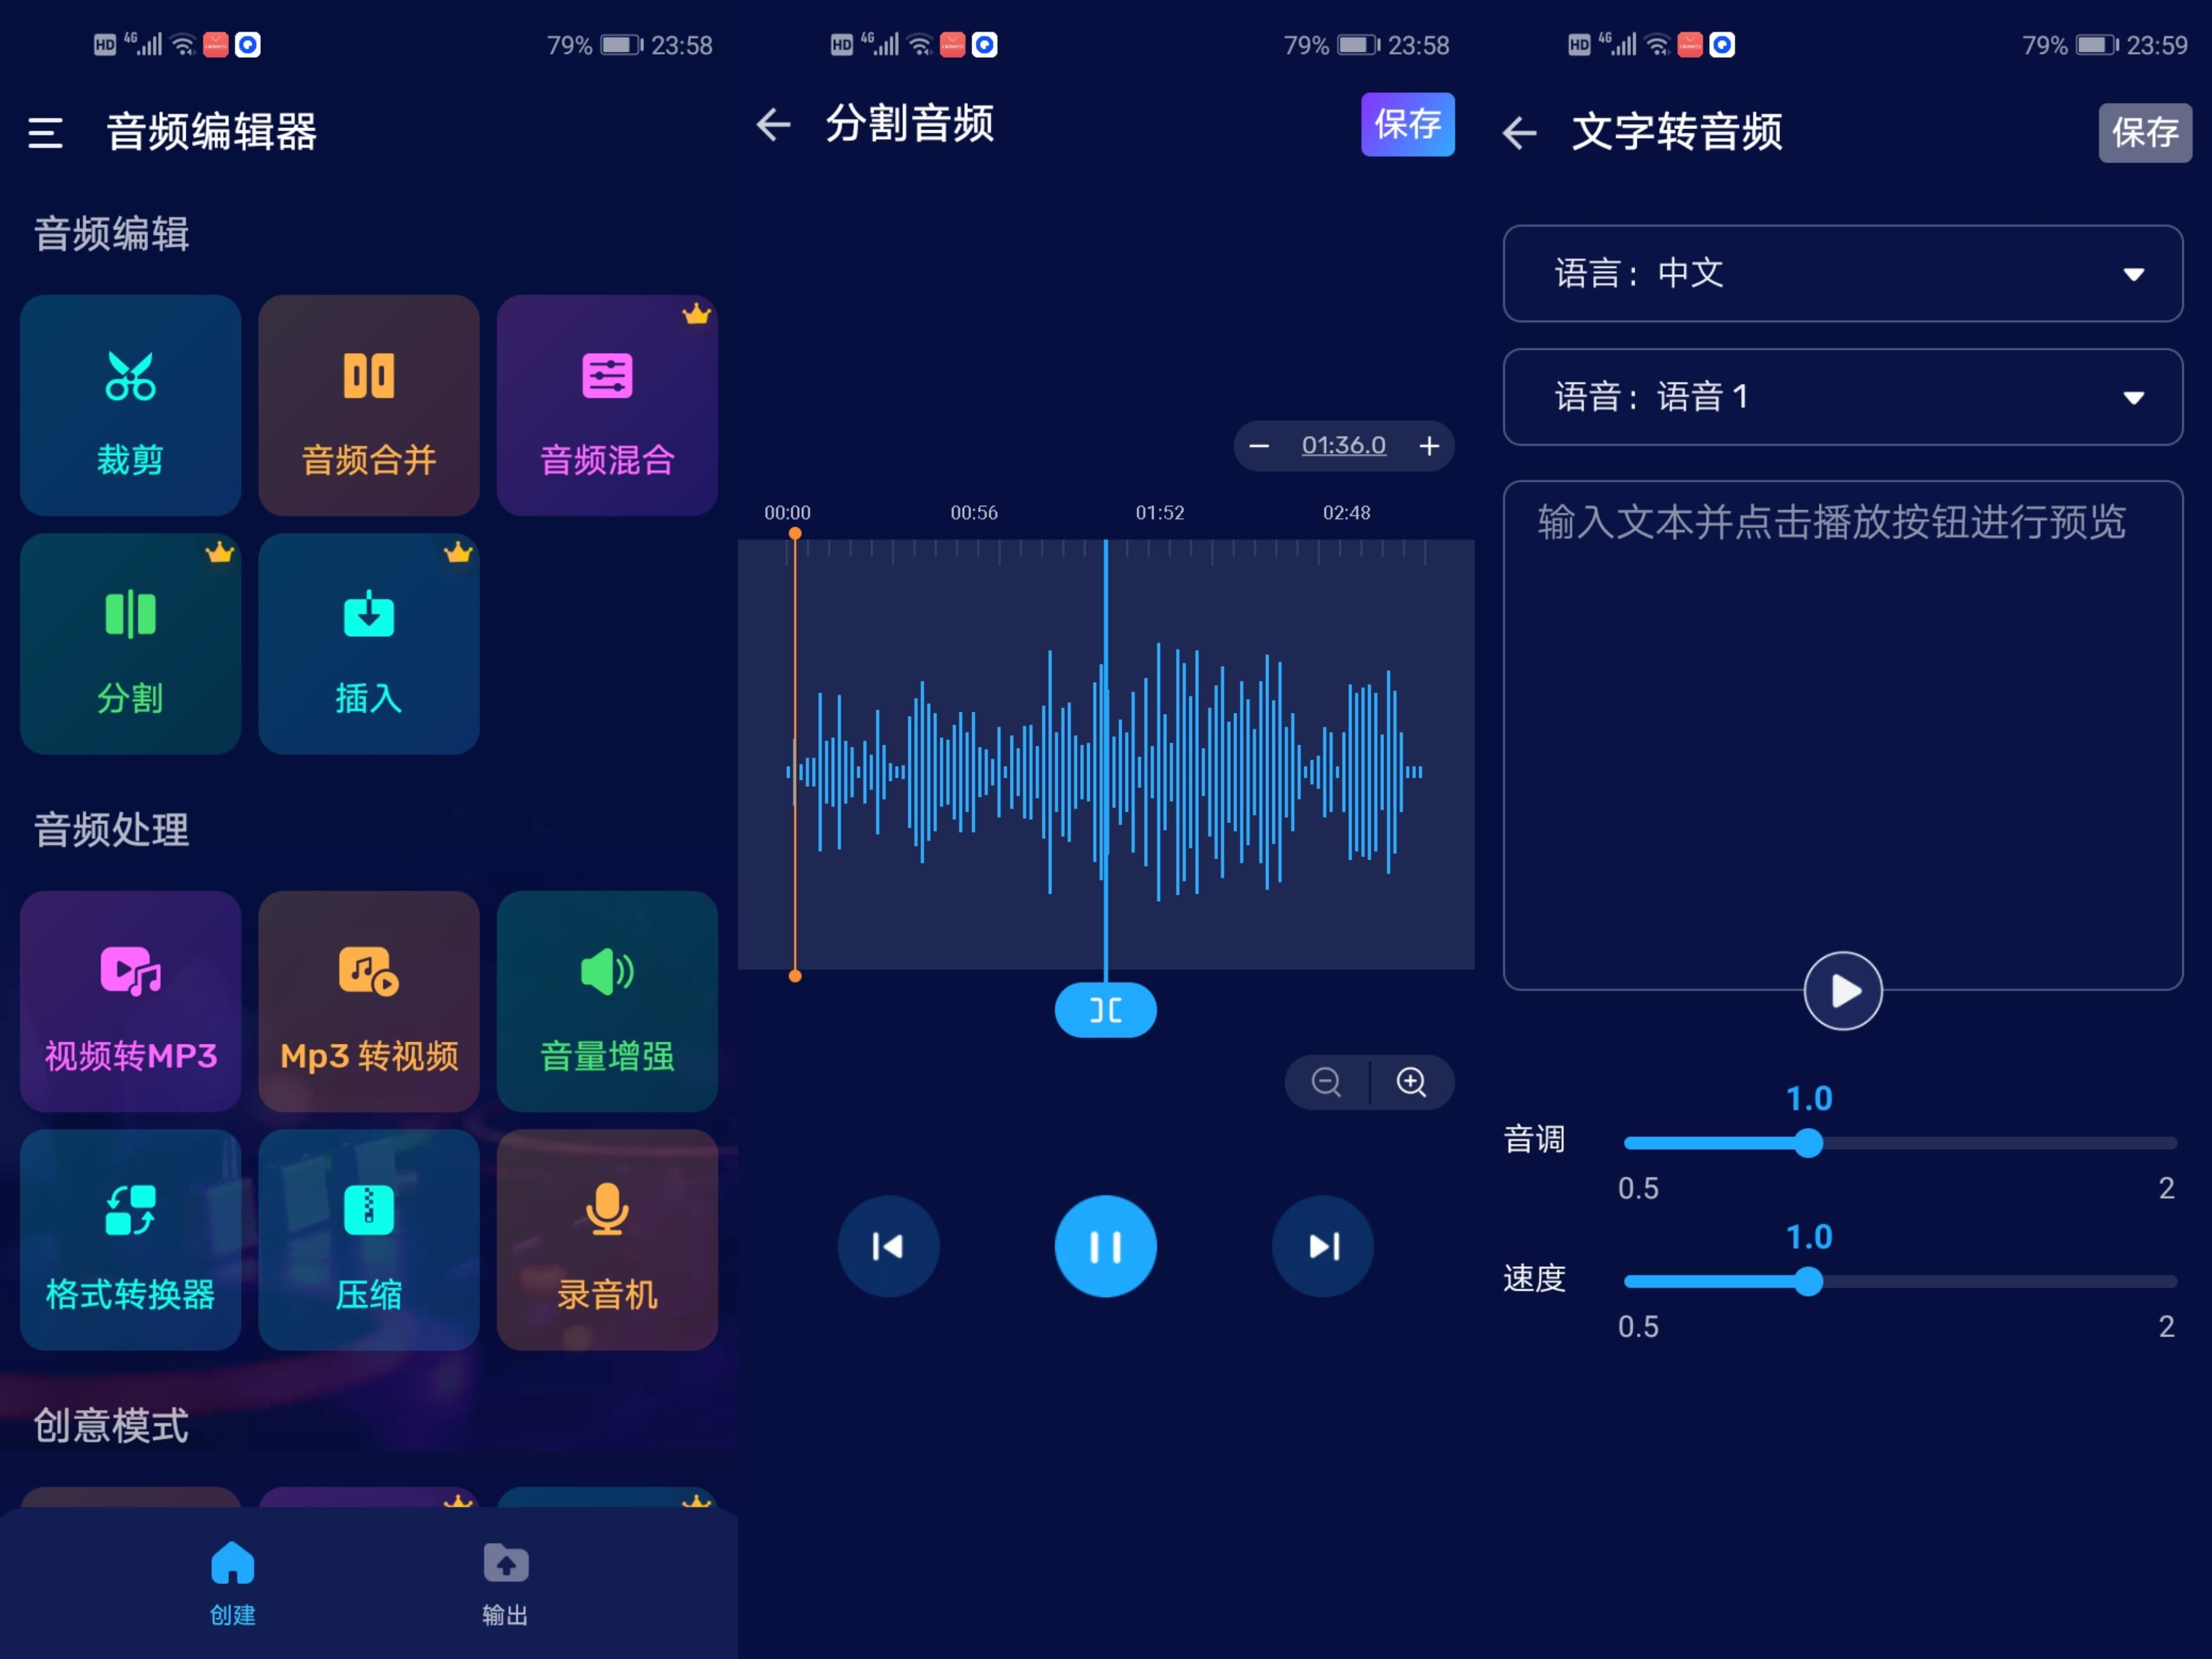Pause audio playback in split screen

[1105, 1246]
